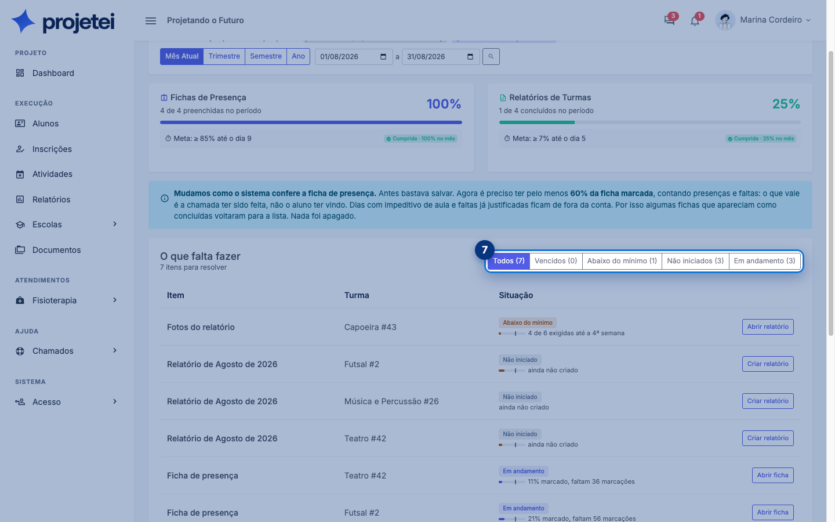
Task: Click the Documentos folder icon
Action: (x=20, y=250)
